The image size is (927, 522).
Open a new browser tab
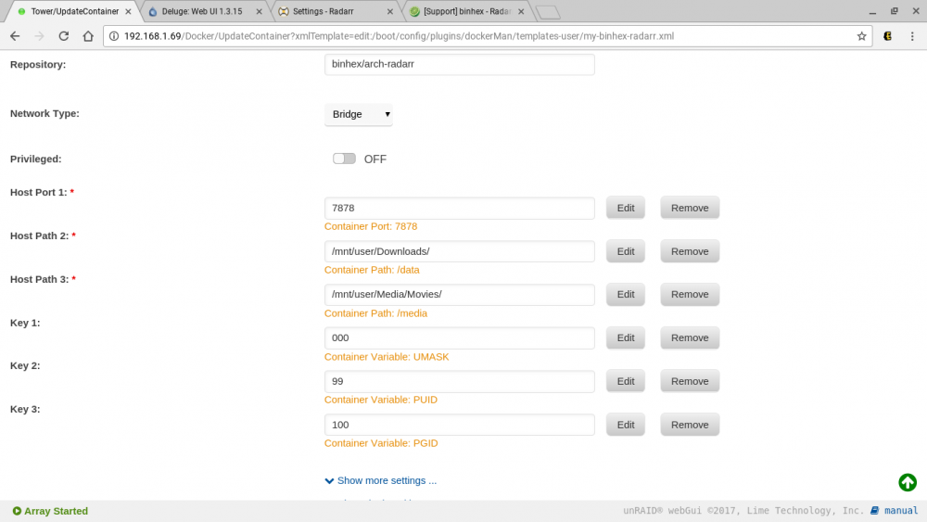tap(548, 12)
